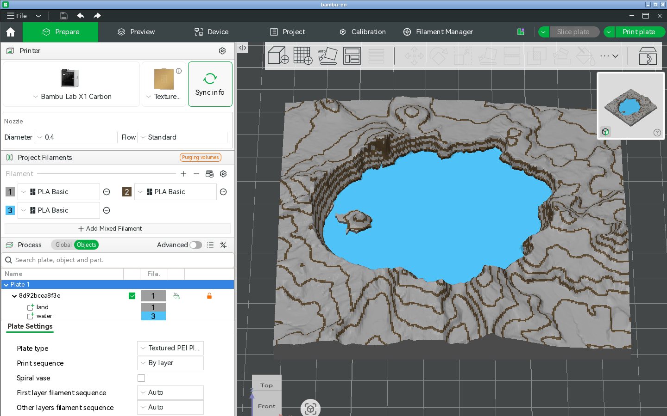The image size is (667, 416).
Task: Collapse the 8d92bcea8f3e object tree
Action: click(14, 296)
